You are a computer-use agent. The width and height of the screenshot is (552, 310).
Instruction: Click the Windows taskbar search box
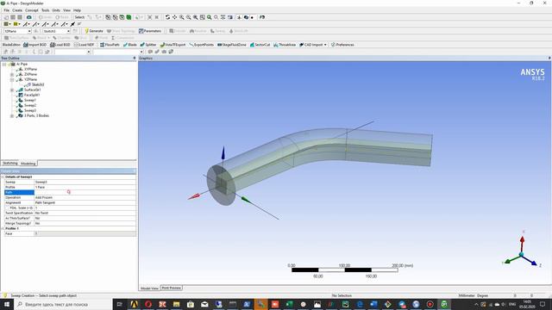coord(63,304)
